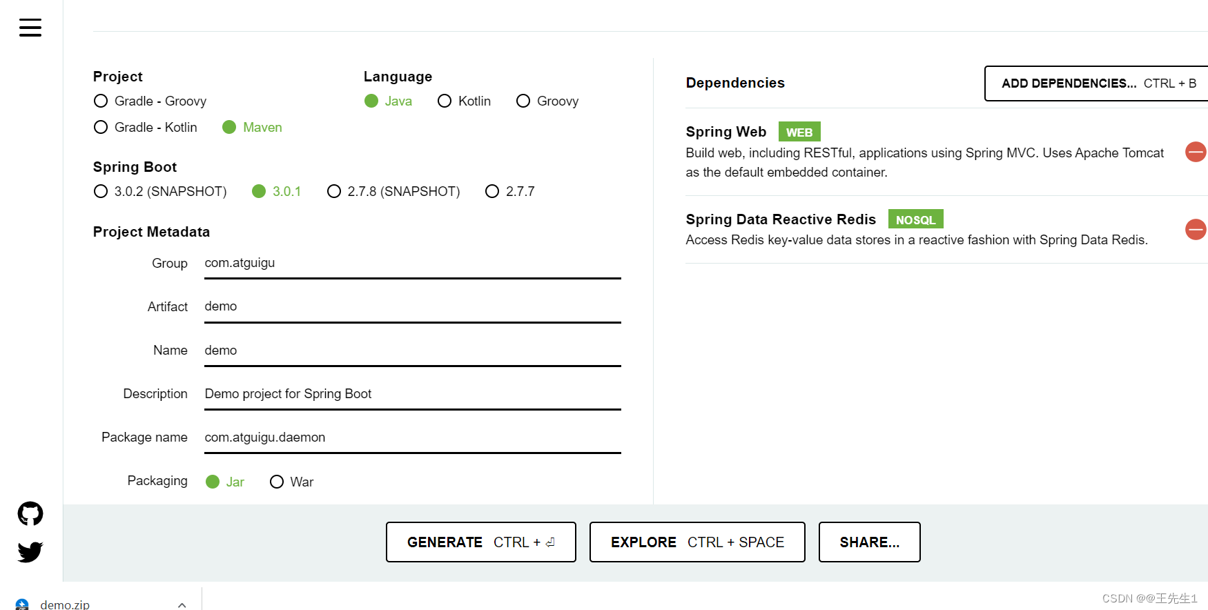Click the Description input field
Image resolution: width=1208 pixels, height=610 pixels.
pos(413,394)
